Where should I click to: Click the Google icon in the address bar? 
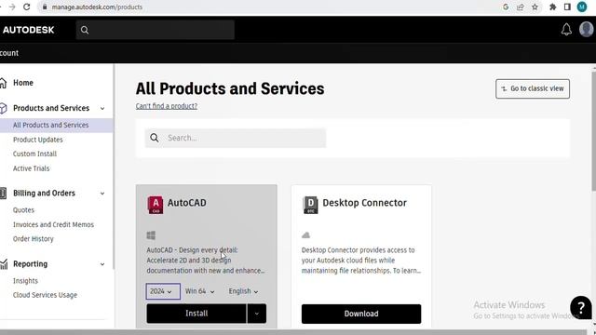coord(506,7)
